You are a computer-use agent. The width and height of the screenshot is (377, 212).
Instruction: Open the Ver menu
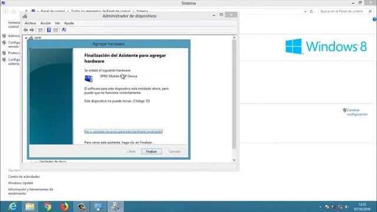[x=57, y=24]
